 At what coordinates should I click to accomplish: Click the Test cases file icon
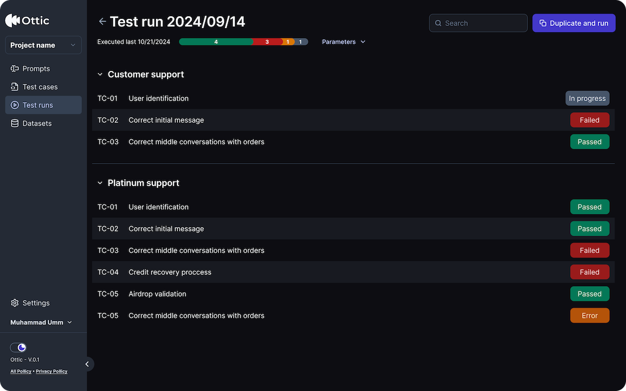15,87
